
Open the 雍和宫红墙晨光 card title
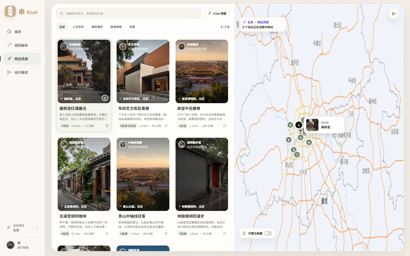(73, 109)
